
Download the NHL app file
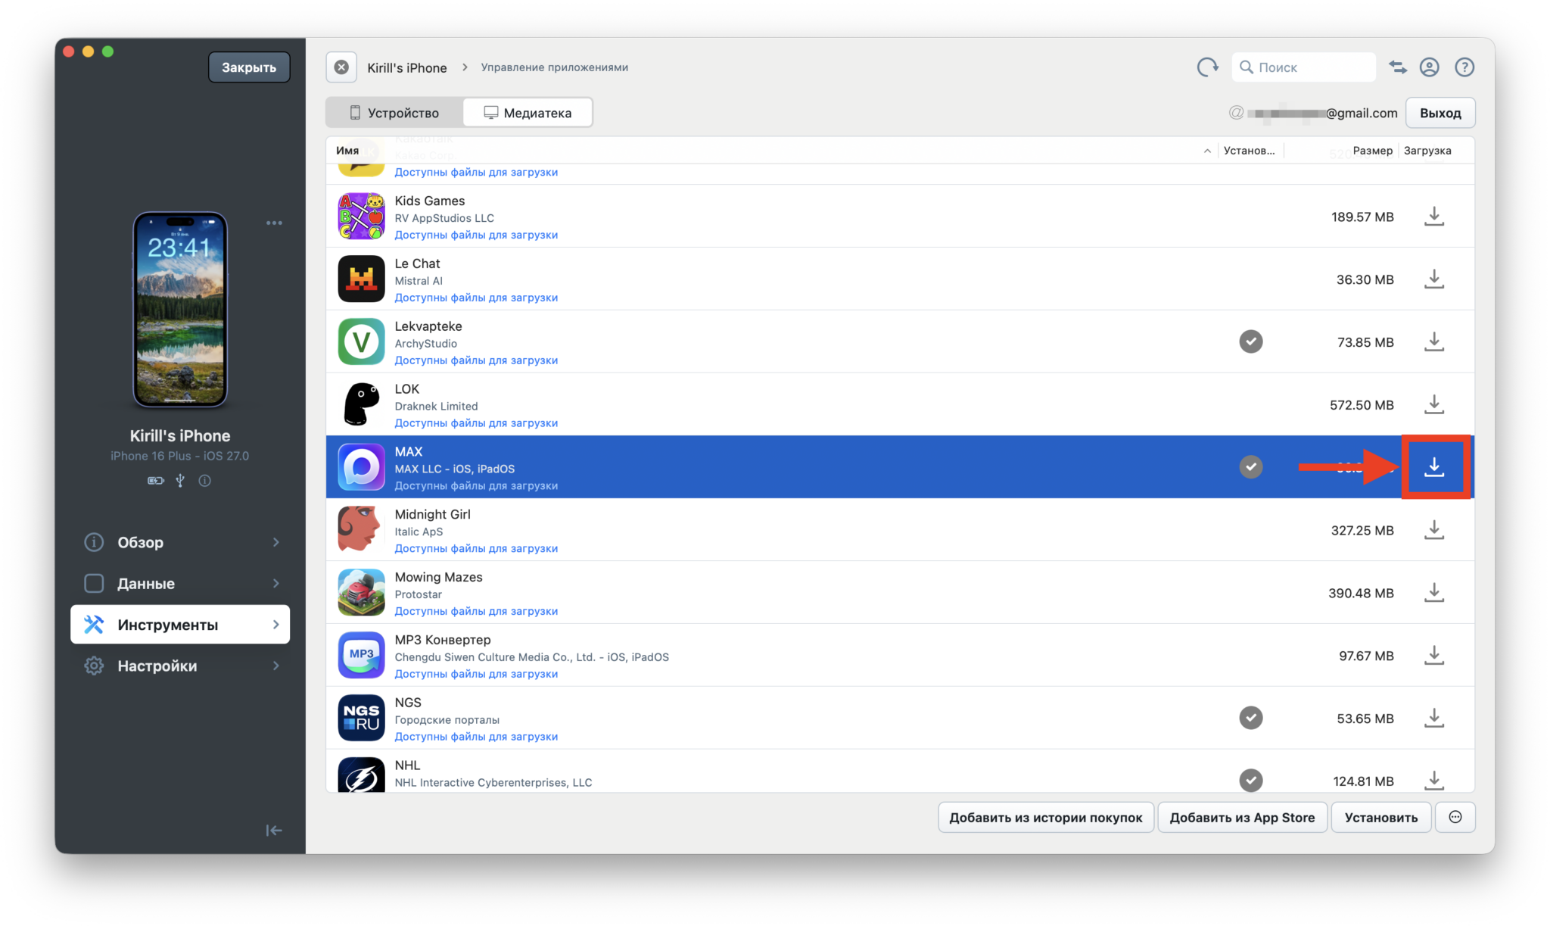coord(1433,780)
